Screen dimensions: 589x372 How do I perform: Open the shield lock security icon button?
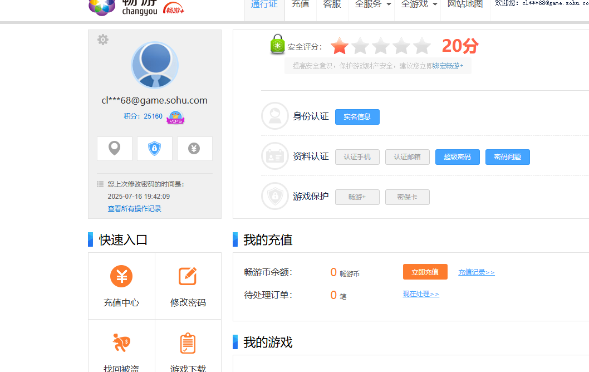tap(154, 149)
